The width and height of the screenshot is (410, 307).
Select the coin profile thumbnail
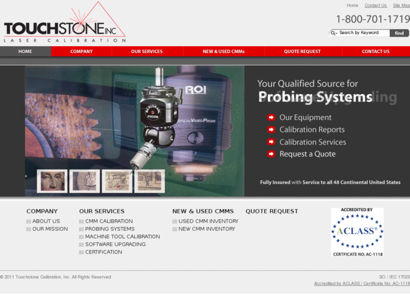pyautogui.click(x=85, y=181)
